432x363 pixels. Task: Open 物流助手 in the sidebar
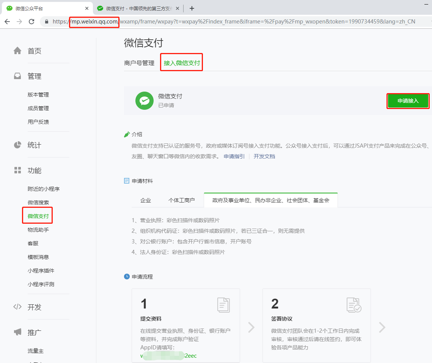click(38, 230)
